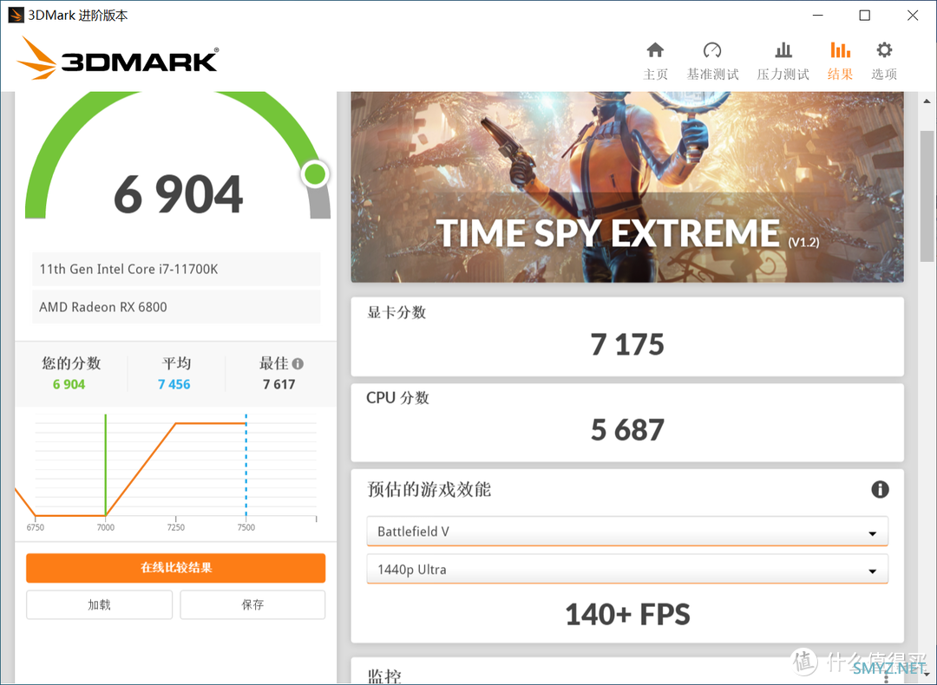Click the 显卡分数 label
937x685 pixels.
[x=396, y=312]
